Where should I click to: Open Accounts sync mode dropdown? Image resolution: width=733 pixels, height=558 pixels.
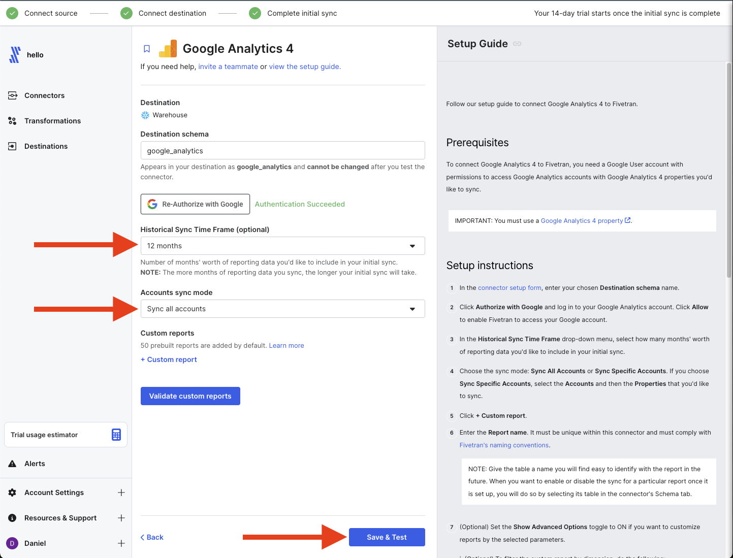point(282,309)
